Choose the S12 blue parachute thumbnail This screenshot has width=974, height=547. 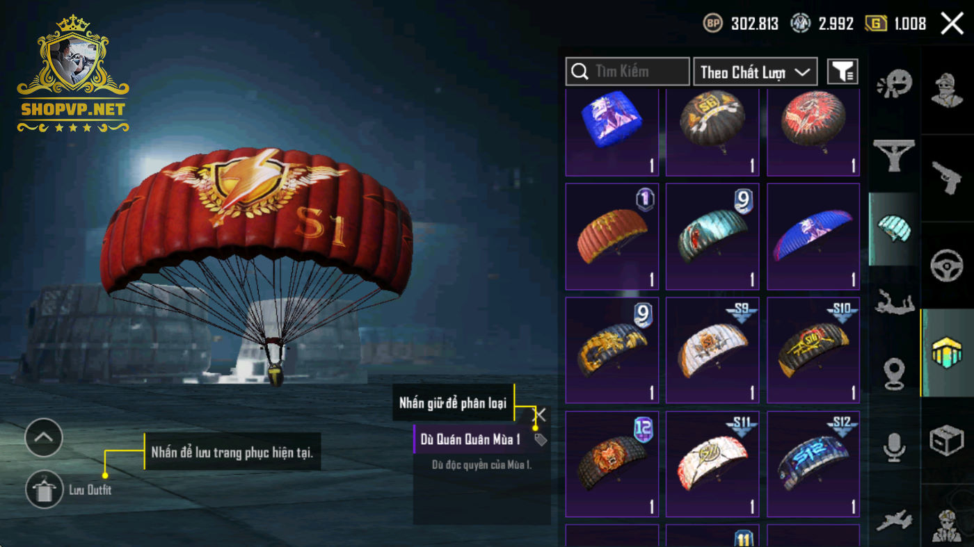point(813,464)
